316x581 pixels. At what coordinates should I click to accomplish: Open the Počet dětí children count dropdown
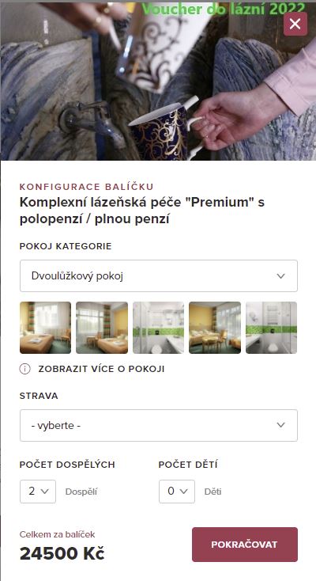pos(177,492)
